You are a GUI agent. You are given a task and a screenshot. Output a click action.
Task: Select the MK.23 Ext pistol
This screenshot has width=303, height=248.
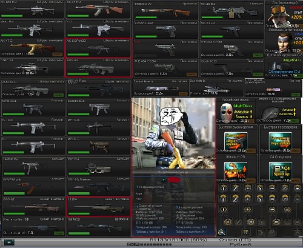click(232, 30)
